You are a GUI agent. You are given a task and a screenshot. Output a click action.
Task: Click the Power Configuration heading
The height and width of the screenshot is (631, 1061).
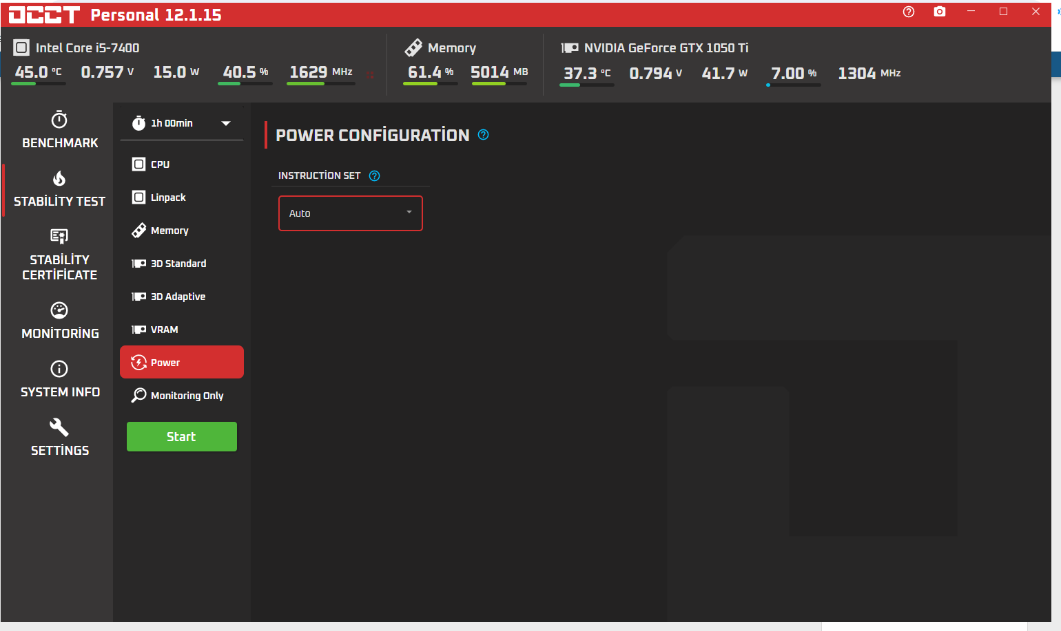[373, 135]
